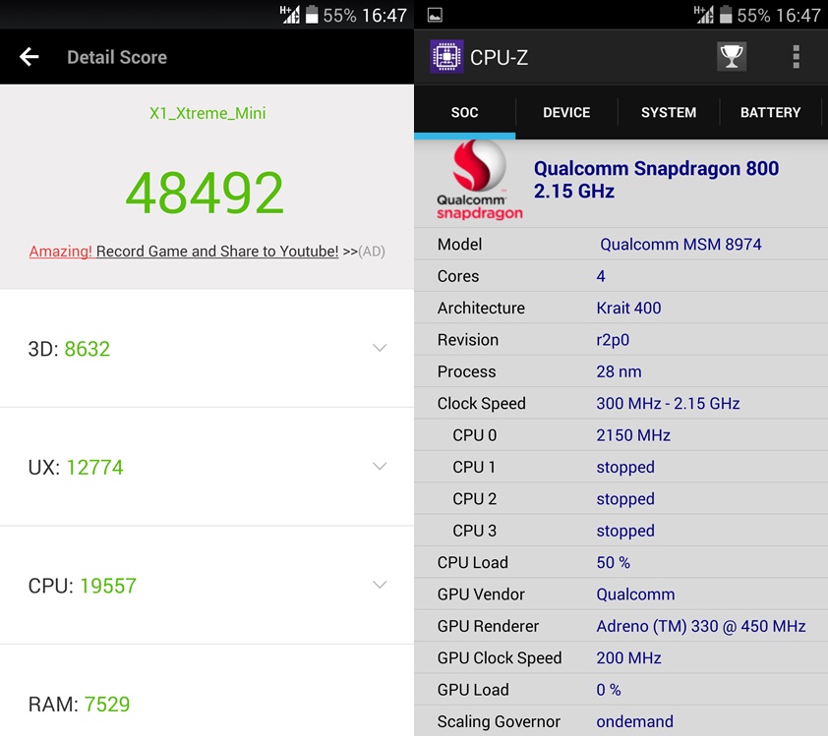Tap the Revision value r2p0
The height and width of the screenshot is (736, 828).
point(613,340)
